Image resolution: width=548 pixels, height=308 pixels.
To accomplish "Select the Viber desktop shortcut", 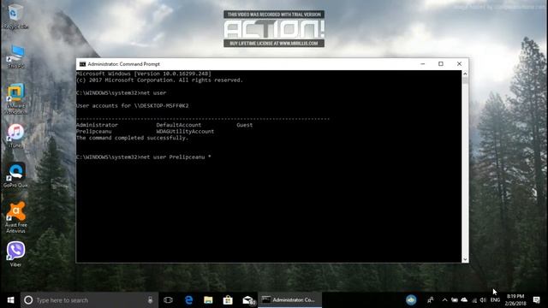I will pyautogui.click(x=15, y=253).
